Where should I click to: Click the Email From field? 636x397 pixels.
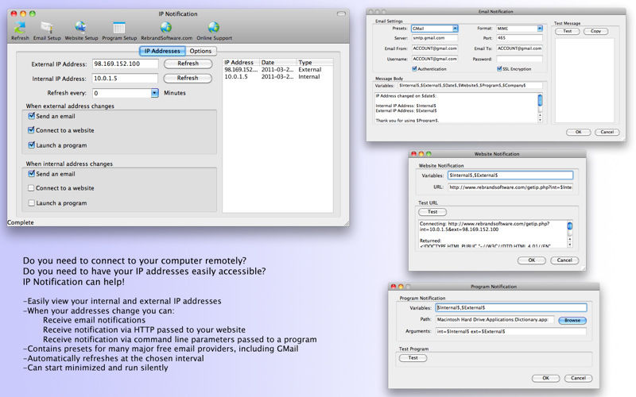[x=435, y=48]
